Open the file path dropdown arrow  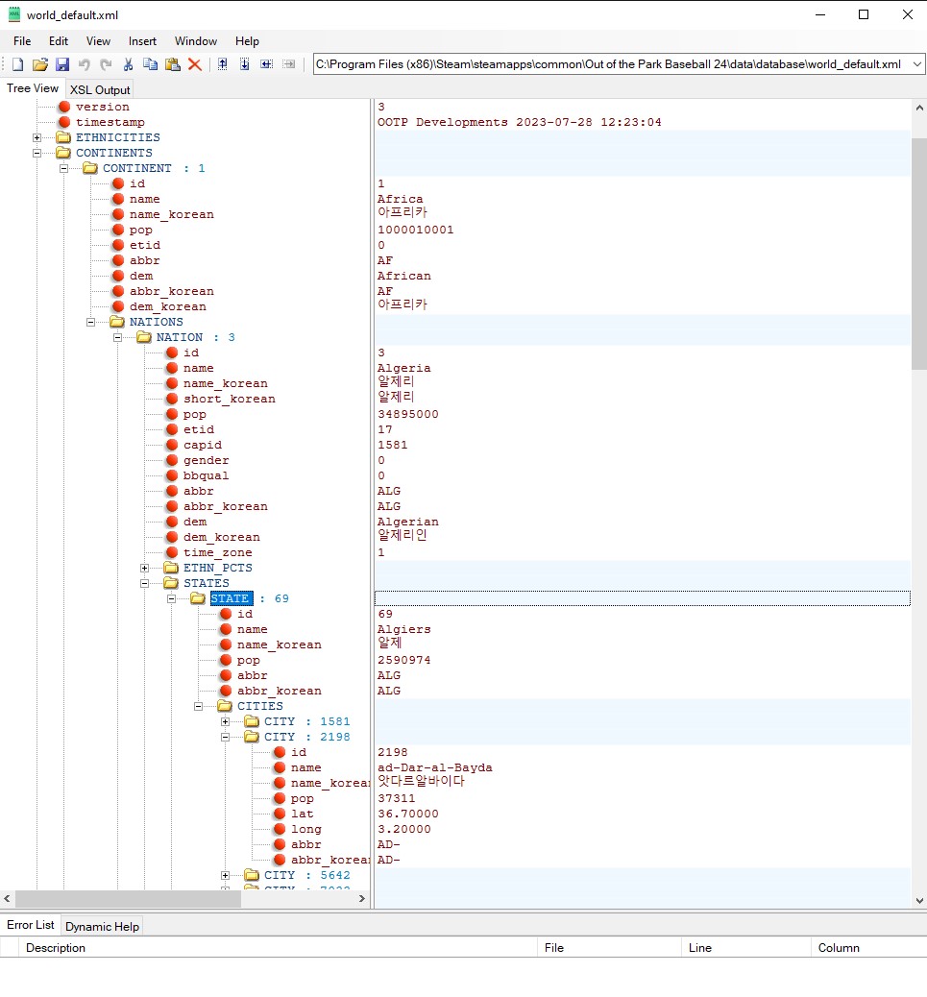tap(915, 64)
